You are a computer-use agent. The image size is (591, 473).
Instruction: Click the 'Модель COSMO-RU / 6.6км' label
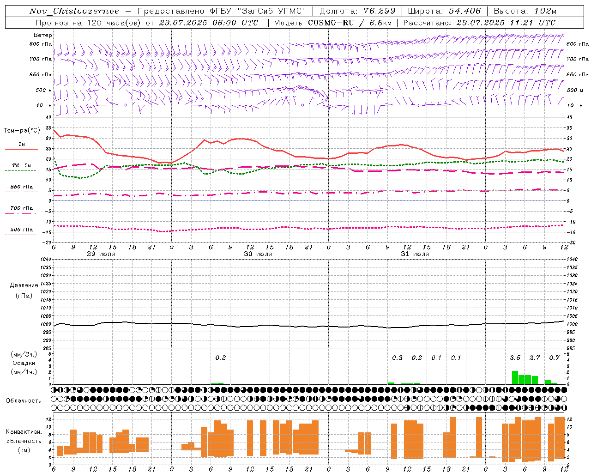[x=333, y=23]
